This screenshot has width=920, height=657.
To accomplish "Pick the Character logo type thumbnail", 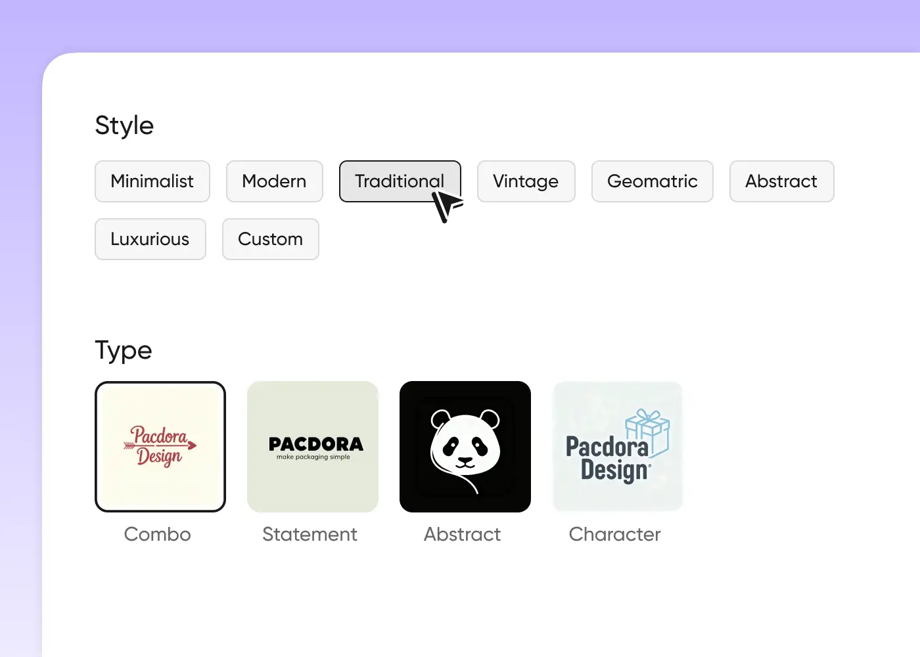I will pyautogui.click(x=618, y=447).
